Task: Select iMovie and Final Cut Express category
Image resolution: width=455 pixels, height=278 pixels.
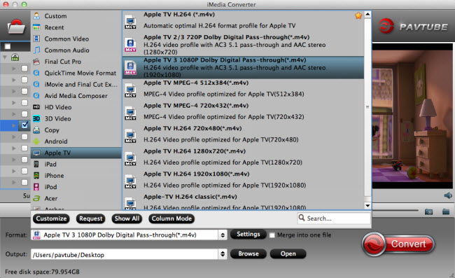Action: click(x=76, y=84)
